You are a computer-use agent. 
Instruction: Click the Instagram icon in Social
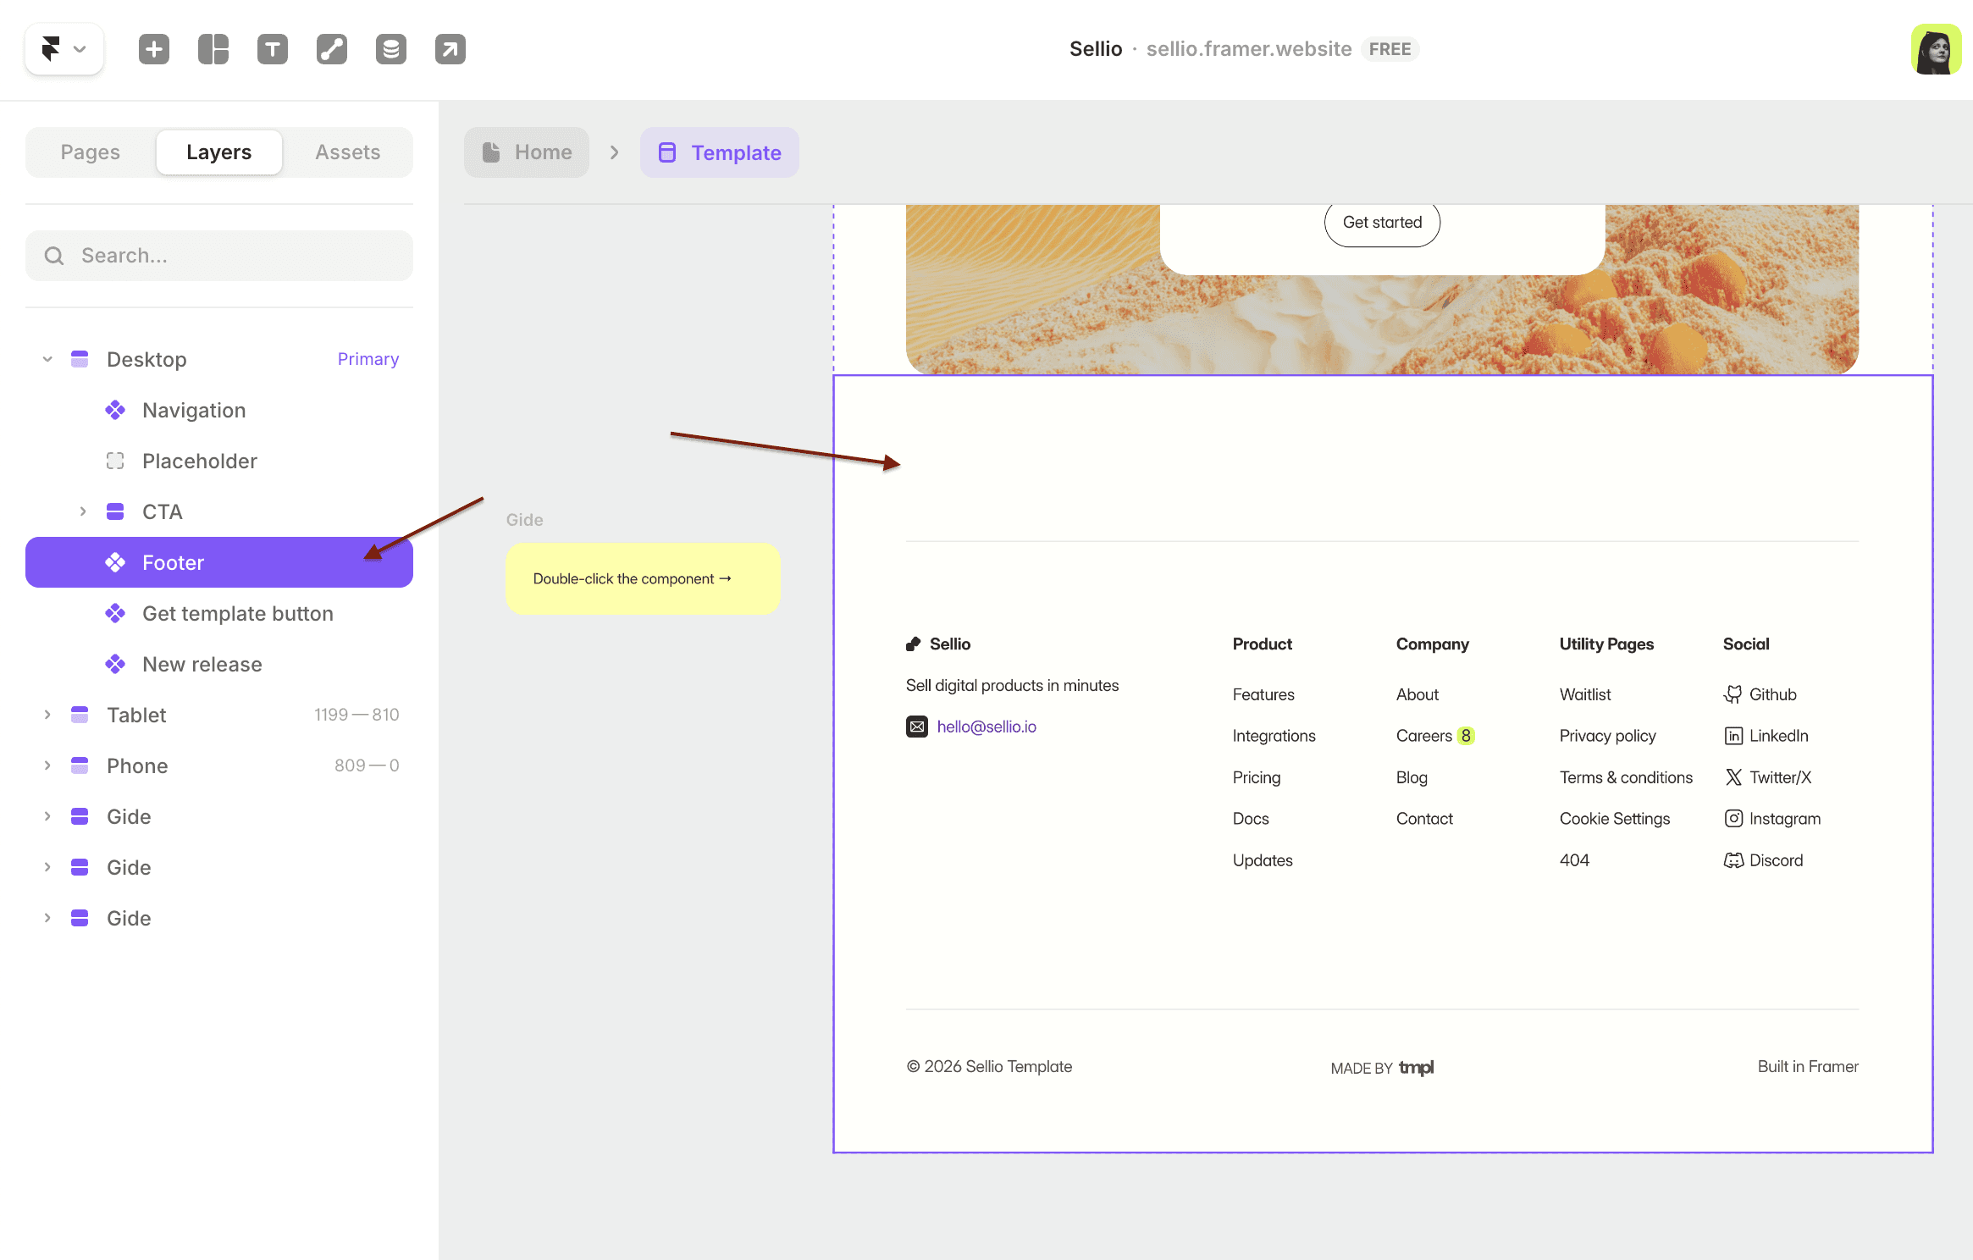pos(1733,819)
